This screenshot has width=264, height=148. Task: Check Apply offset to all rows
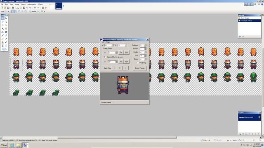pos(105,57)
